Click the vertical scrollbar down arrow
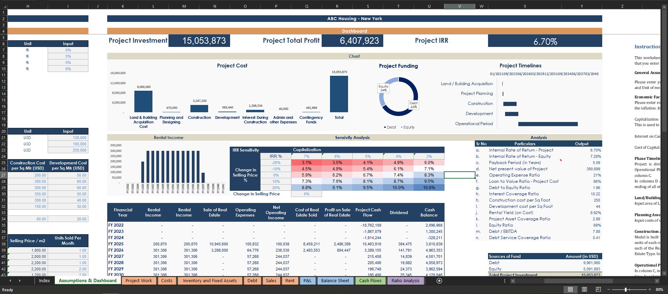The height and width of the screenshot is (294, 668). [664, 273]
